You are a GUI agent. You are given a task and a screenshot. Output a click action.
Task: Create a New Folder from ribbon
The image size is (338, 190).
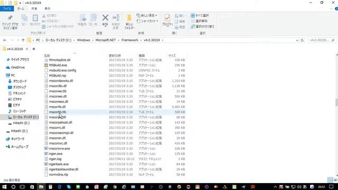point(129,22)
